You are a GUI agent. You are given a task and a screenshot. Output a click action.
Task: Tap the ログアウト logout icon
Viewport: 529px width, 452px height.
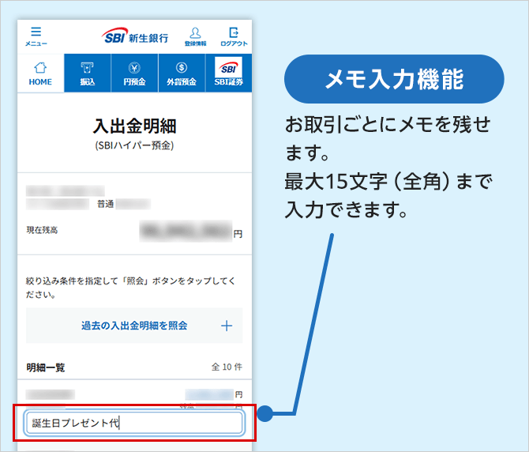(x=234, y=36)
